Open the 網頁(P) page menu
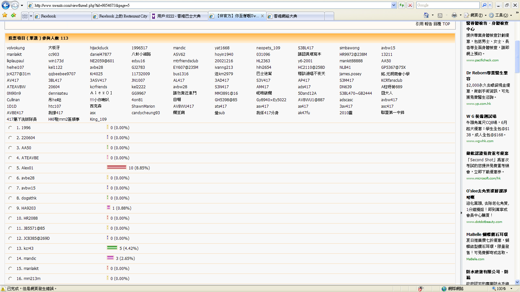This screenshot has width=520, height=292. pyautogui.click(x=475, y=15)
